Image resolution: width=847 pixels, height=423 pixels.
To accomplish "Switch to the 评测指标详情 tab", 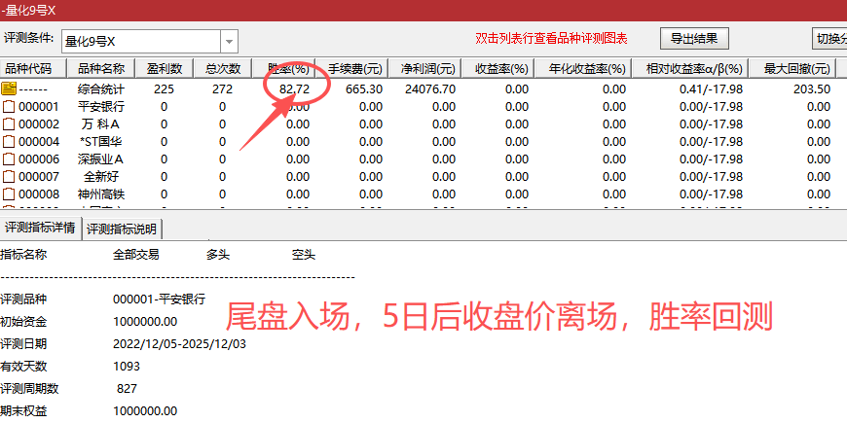I will coord(41,229).
